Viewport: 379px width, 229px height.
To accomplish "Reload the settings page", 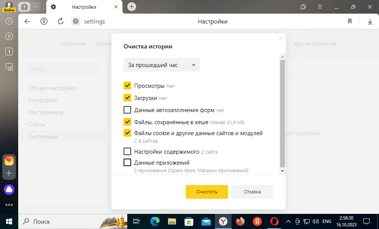I will point(60,21).
